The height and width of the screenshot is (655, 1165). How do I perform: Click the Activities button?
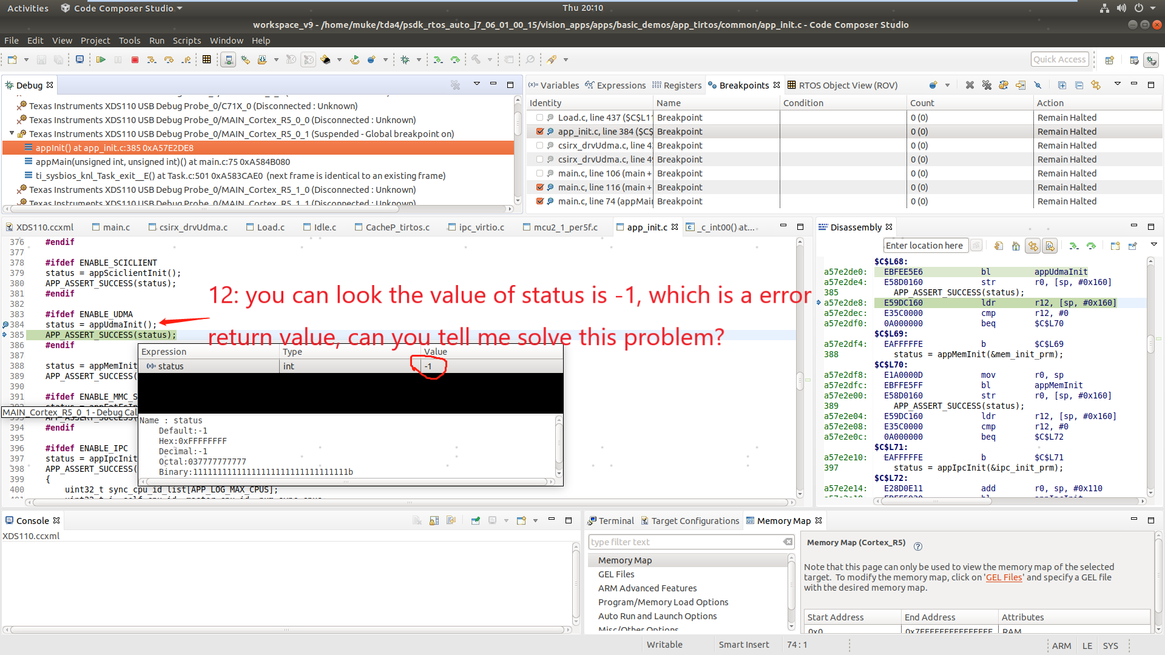(x=28, y=8)
